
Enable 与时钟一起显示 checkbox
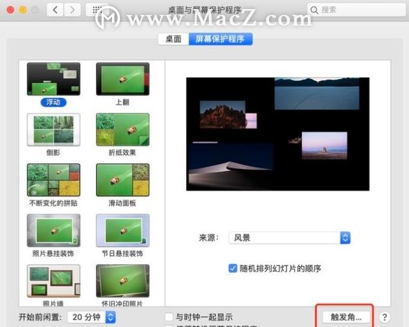pyautogui.click(x=169, y=317)
